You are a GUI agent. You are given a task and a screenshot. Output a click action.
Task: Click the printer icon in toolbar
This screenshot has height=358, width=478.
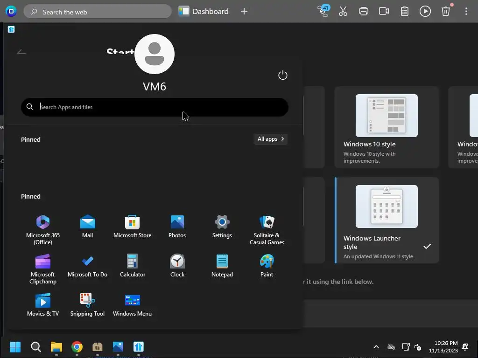(363, 12)
